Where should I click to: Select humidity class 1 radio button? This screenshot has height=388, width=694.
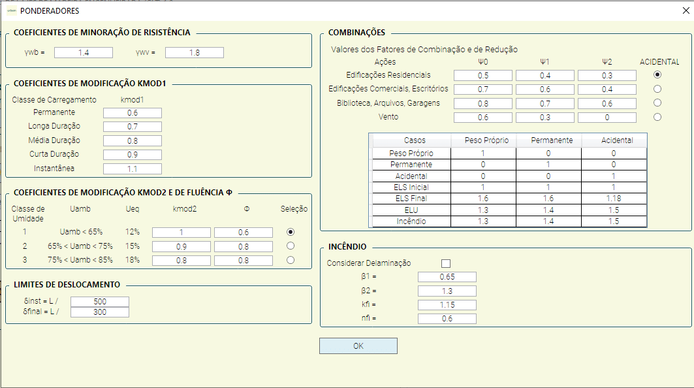[291, 232]
